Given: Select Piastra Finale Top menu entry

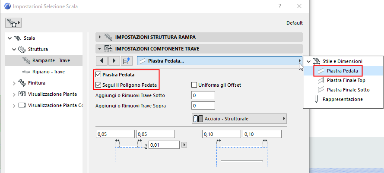Looking at the screenshot, I should pyautogui.click(x=346, y=80).
